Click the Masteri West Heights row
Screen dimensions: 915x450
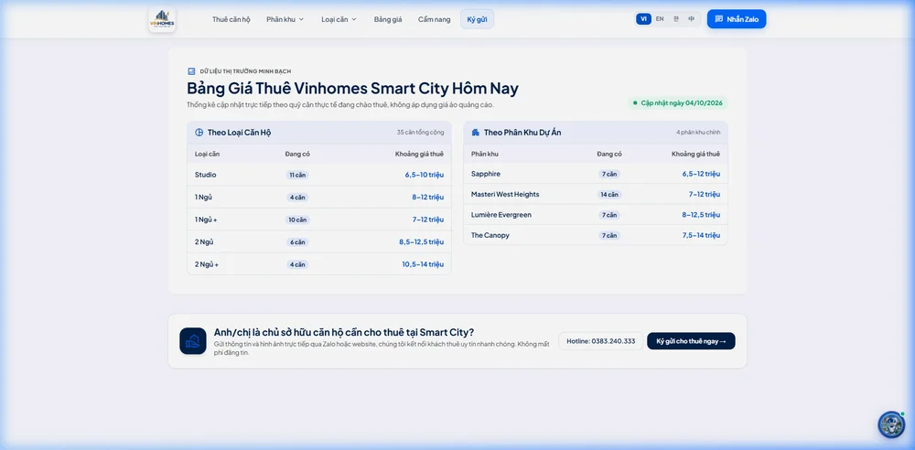pos(596,194)
